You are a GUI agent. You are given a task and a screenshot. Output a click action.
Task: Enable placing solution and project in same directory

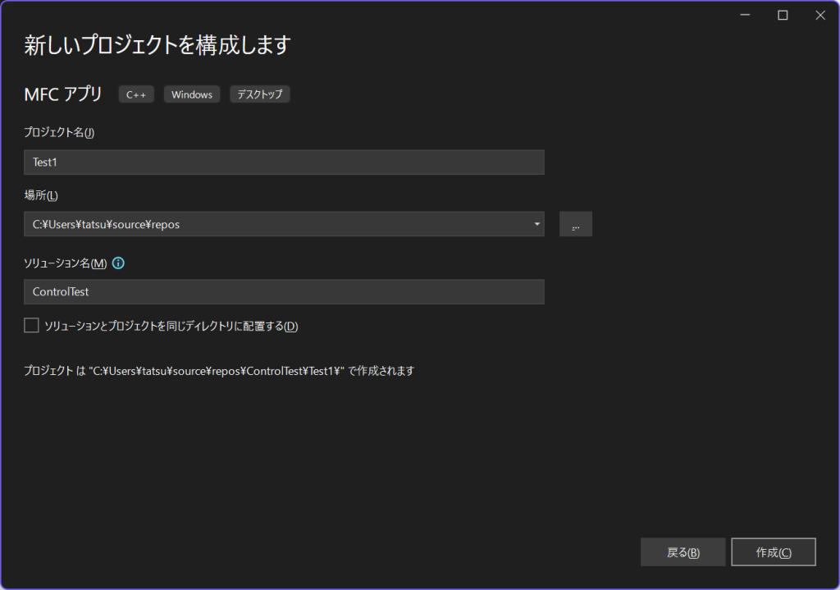click(32, 326)
